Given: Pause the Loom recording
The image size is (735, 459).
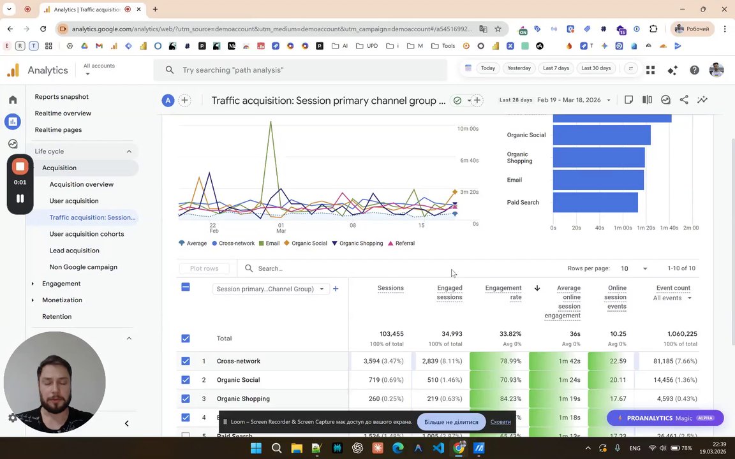Looking at the screenshot, I should click(20, 199).
